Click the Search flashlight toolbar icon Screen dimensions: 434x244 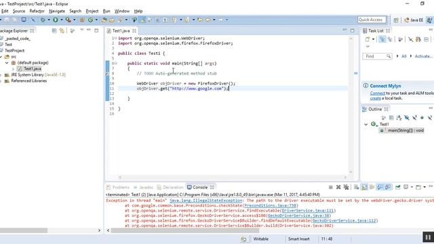(120, 20)
